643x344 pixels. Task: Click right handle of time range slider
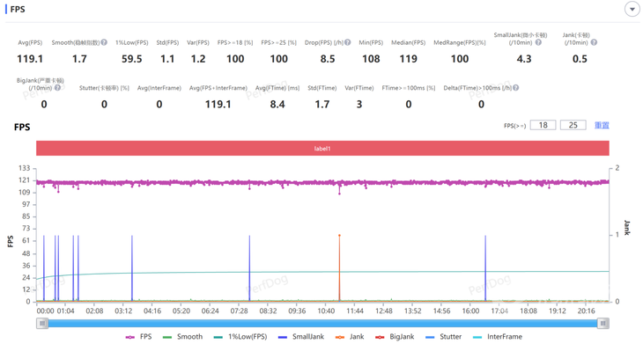[602, 324]
